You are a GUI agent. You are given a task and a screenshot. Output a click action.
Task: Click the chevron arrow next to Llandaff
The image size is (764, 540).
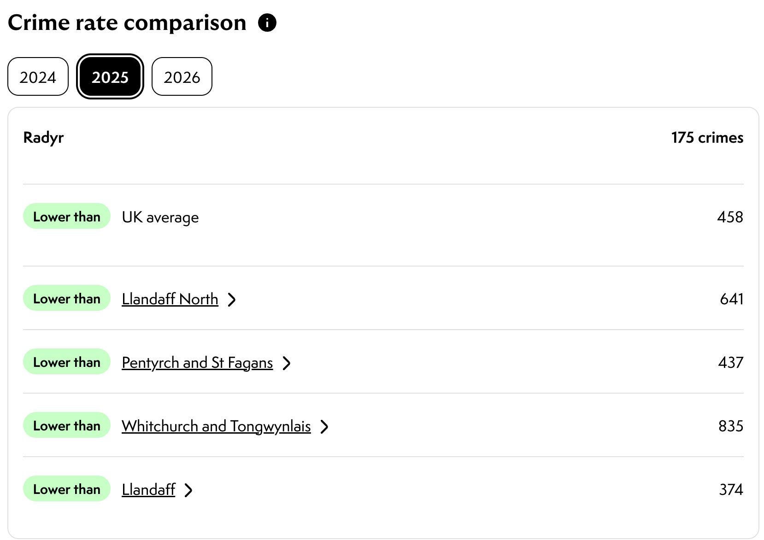point(188,490)
